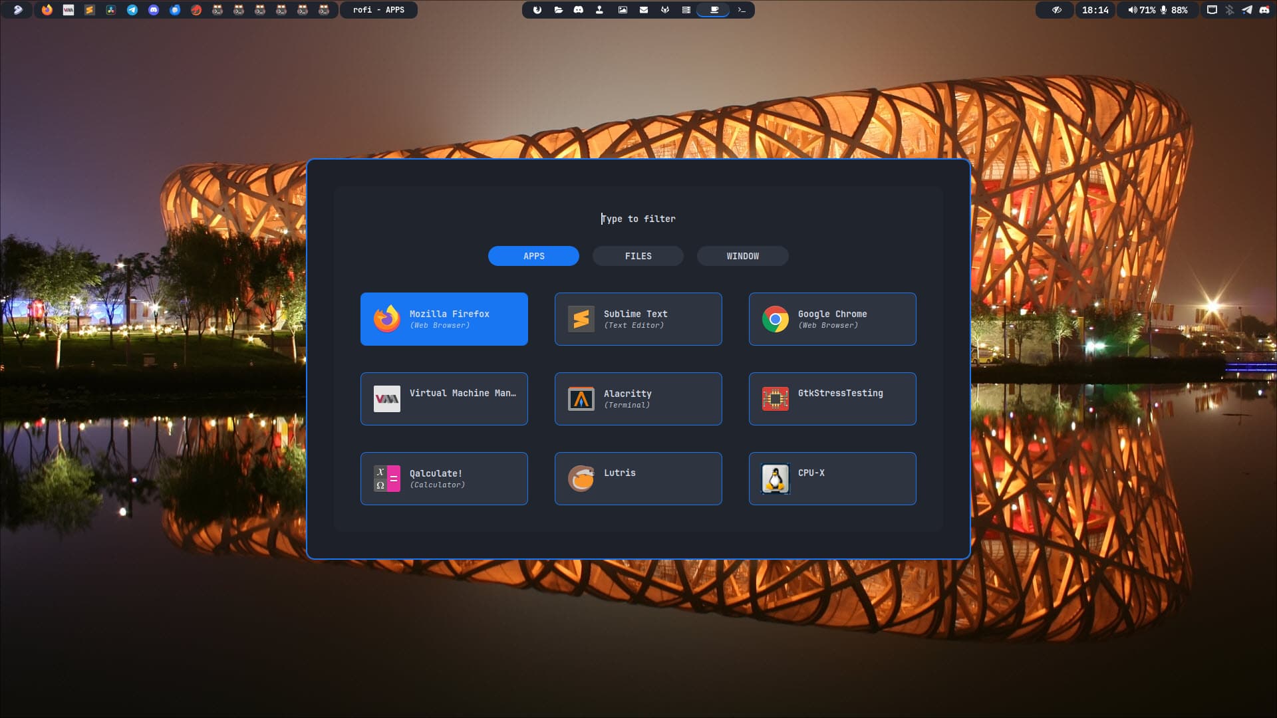This screenshot has height=718, width=1277.
Task: Focus the red round icon in left taskbar
Action: [196, 10]
